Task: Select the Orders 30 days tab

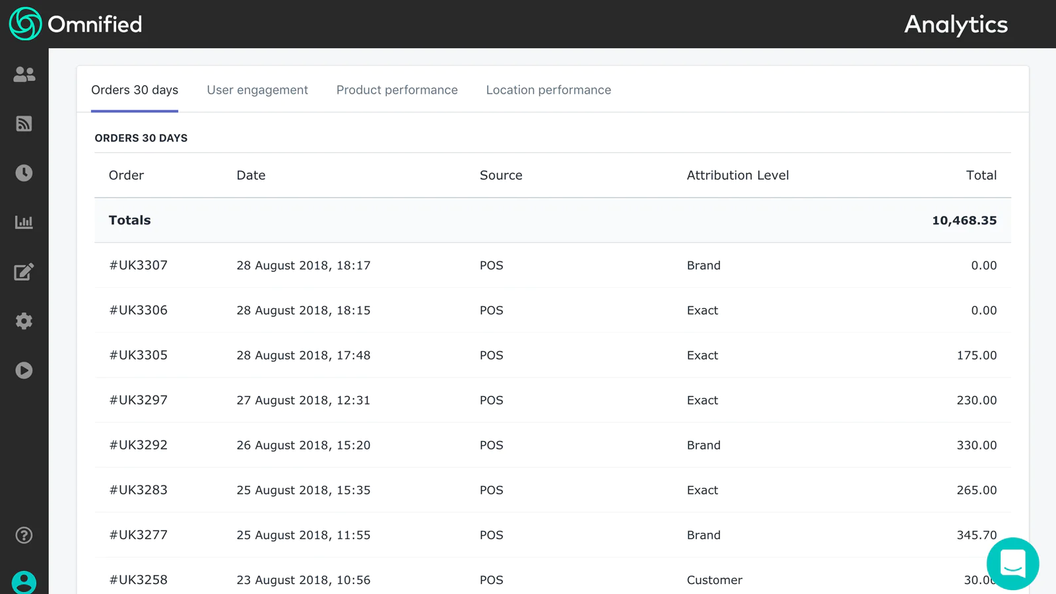Action: [135, 90]
